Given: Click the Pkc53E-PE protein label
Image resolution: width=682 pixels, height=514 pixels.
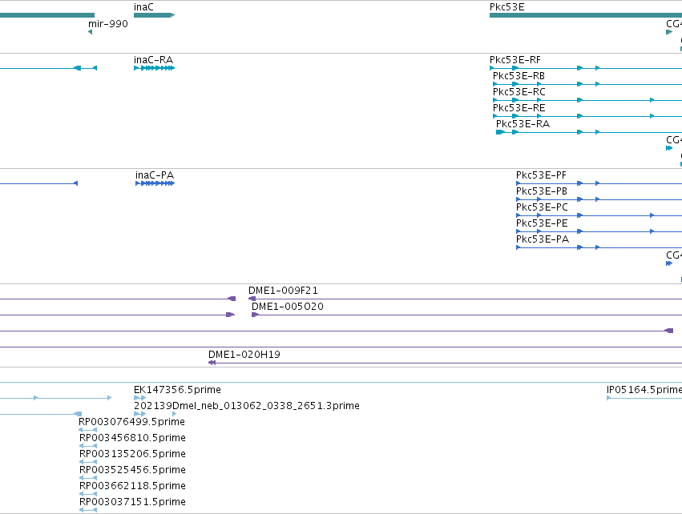Looking at the screenshot, I should coord(542,223).
